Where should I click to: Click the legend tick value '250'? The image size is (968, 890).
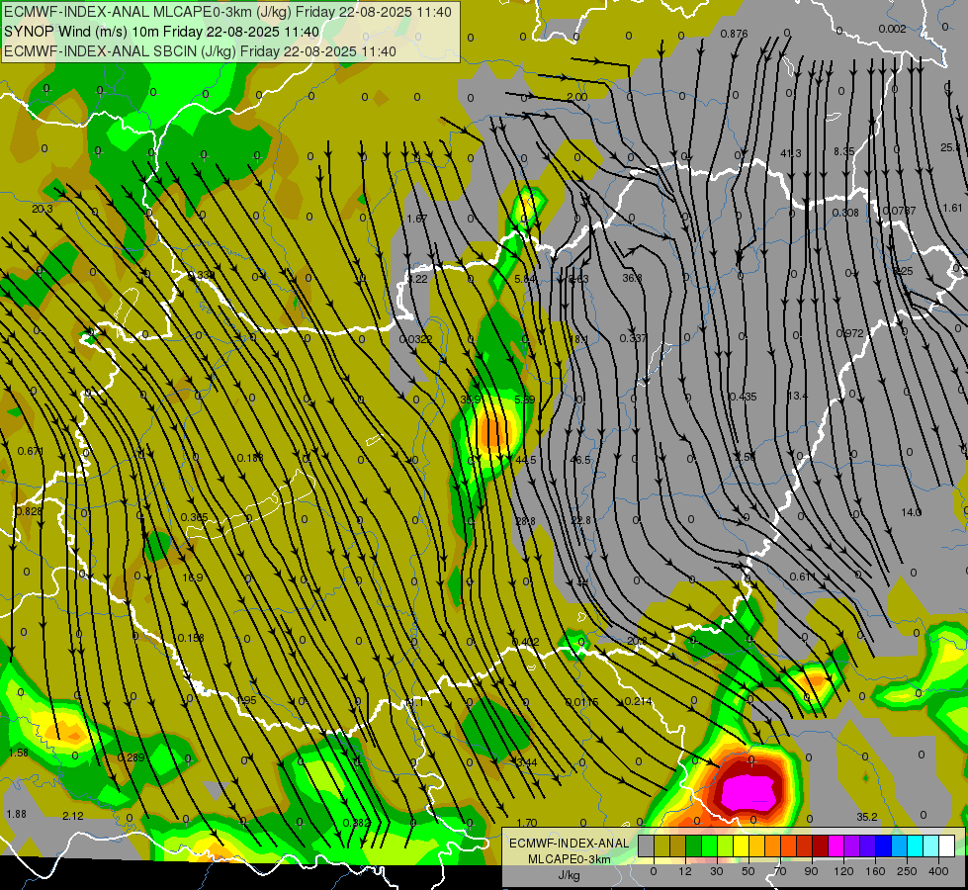click(x=907, y=871)
